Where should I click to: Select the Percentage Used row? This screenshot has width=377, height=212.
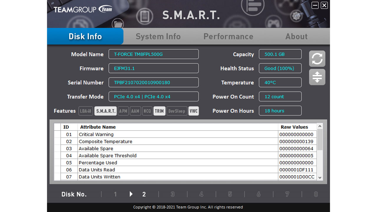[x=186, y=163]
